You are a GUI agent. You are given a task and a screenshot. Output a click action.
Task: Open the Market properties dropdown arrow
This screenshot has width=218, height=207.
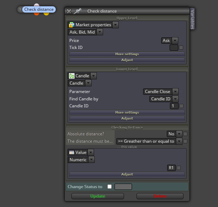click(x=115, y=25)
